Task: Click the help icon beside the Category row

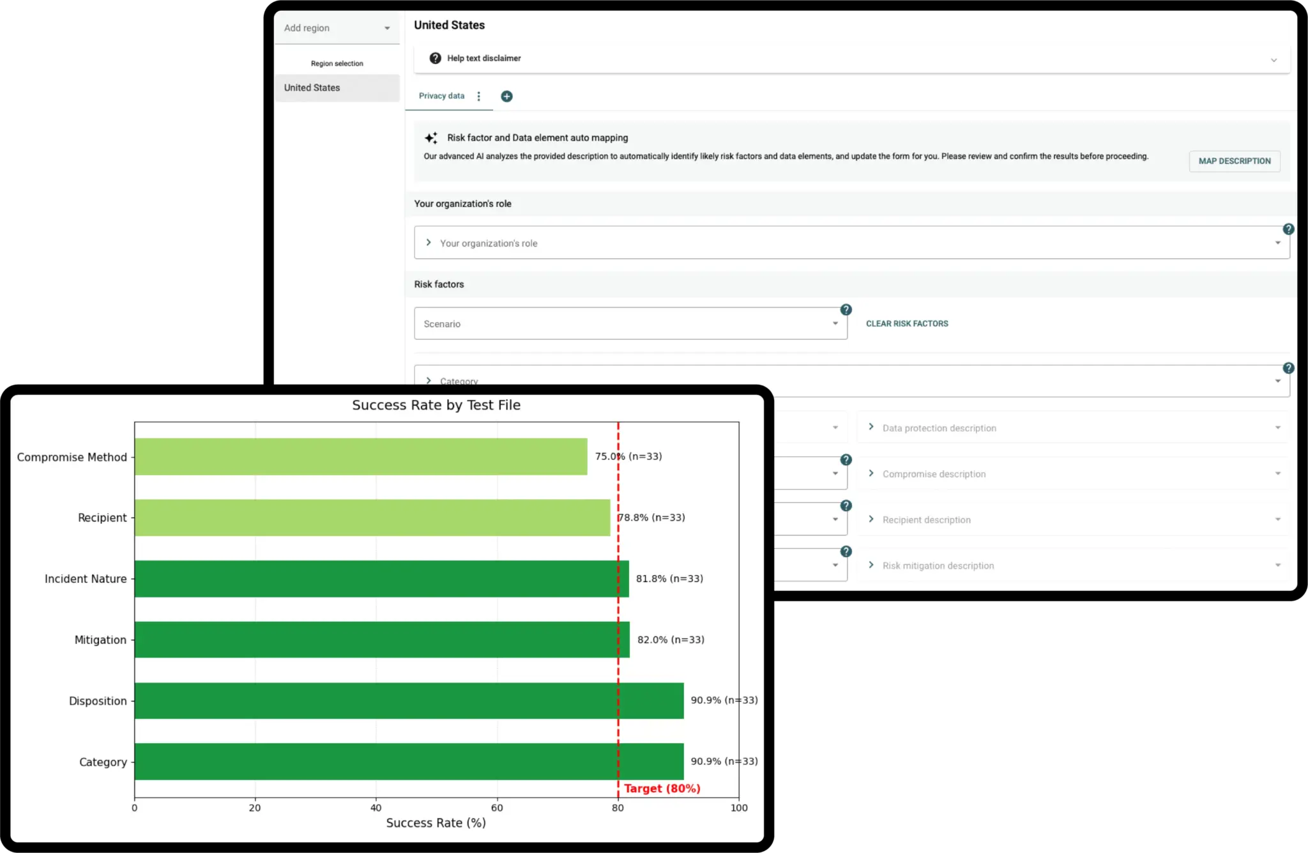Action: coord(1289,368)
